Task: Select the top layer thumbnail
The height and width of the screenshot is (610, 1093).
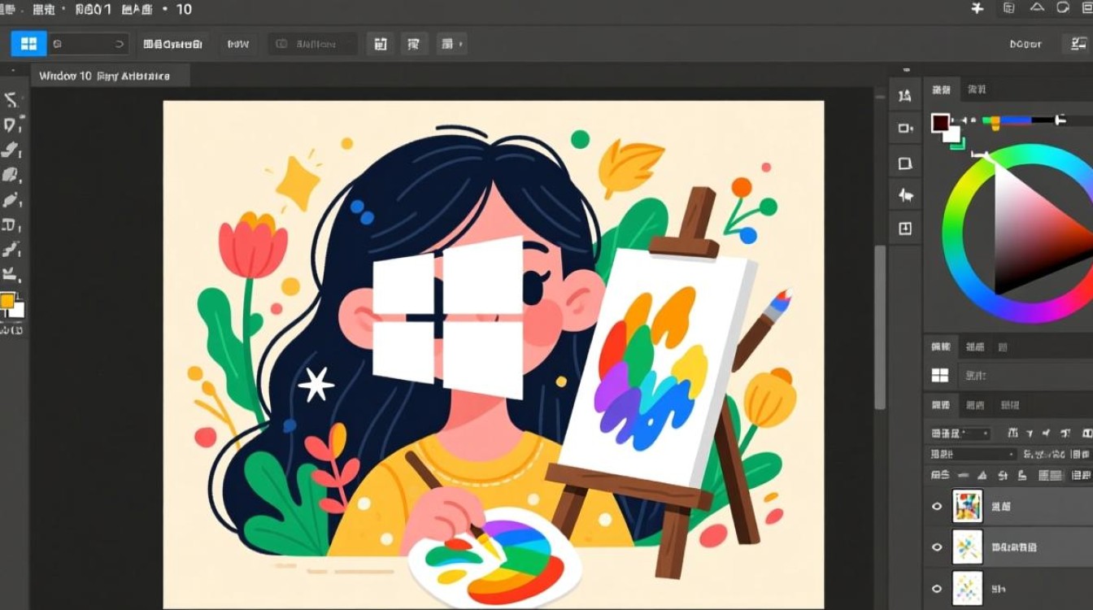Action: pos(967,506)
